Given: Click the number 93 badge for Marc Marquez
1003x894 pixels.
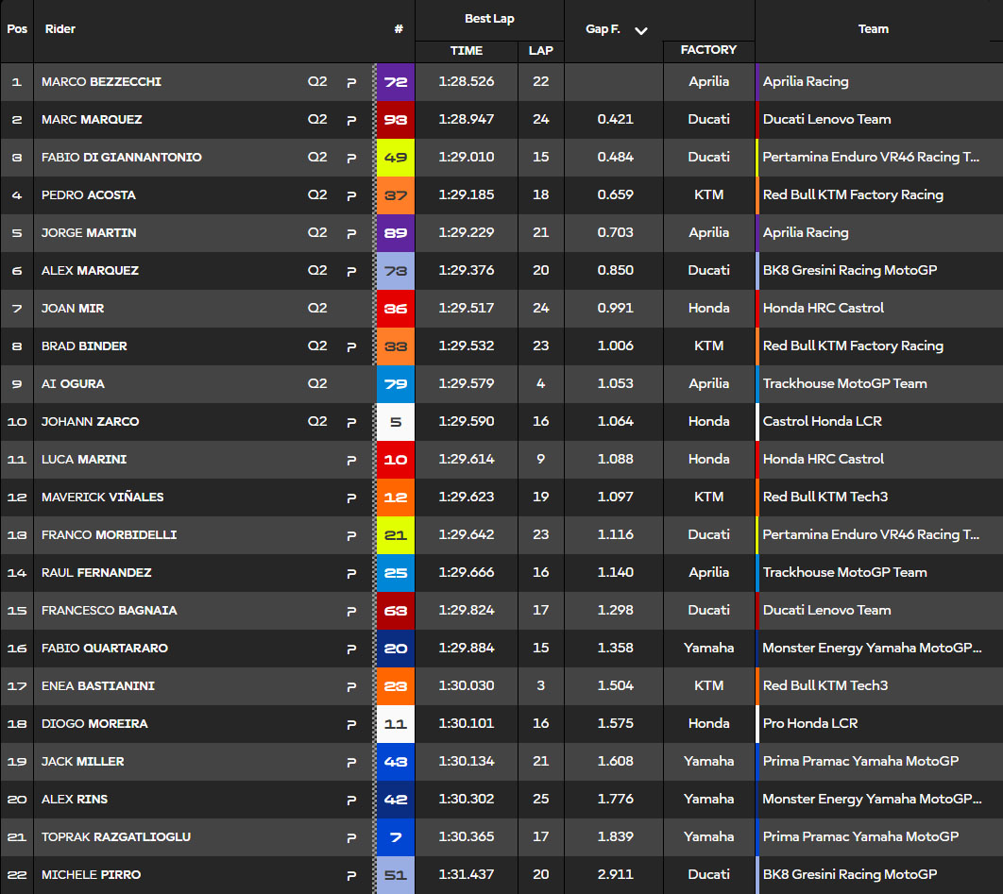Looking at the screenshot, I should (396, 120).
